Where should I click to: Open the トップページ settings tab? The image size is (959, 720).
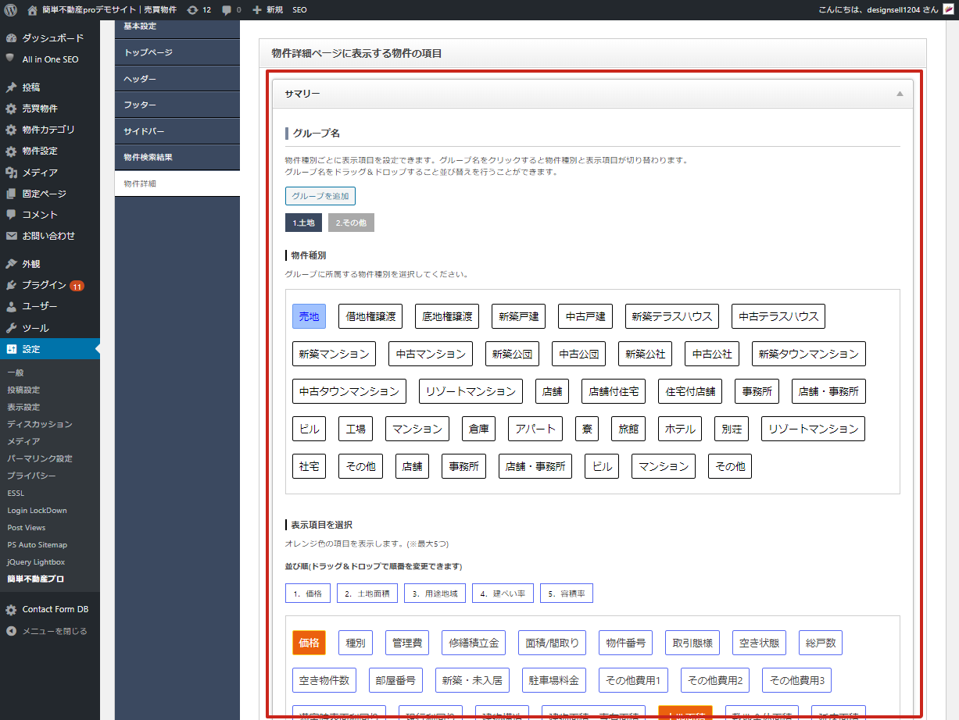(x=149, y=53)
